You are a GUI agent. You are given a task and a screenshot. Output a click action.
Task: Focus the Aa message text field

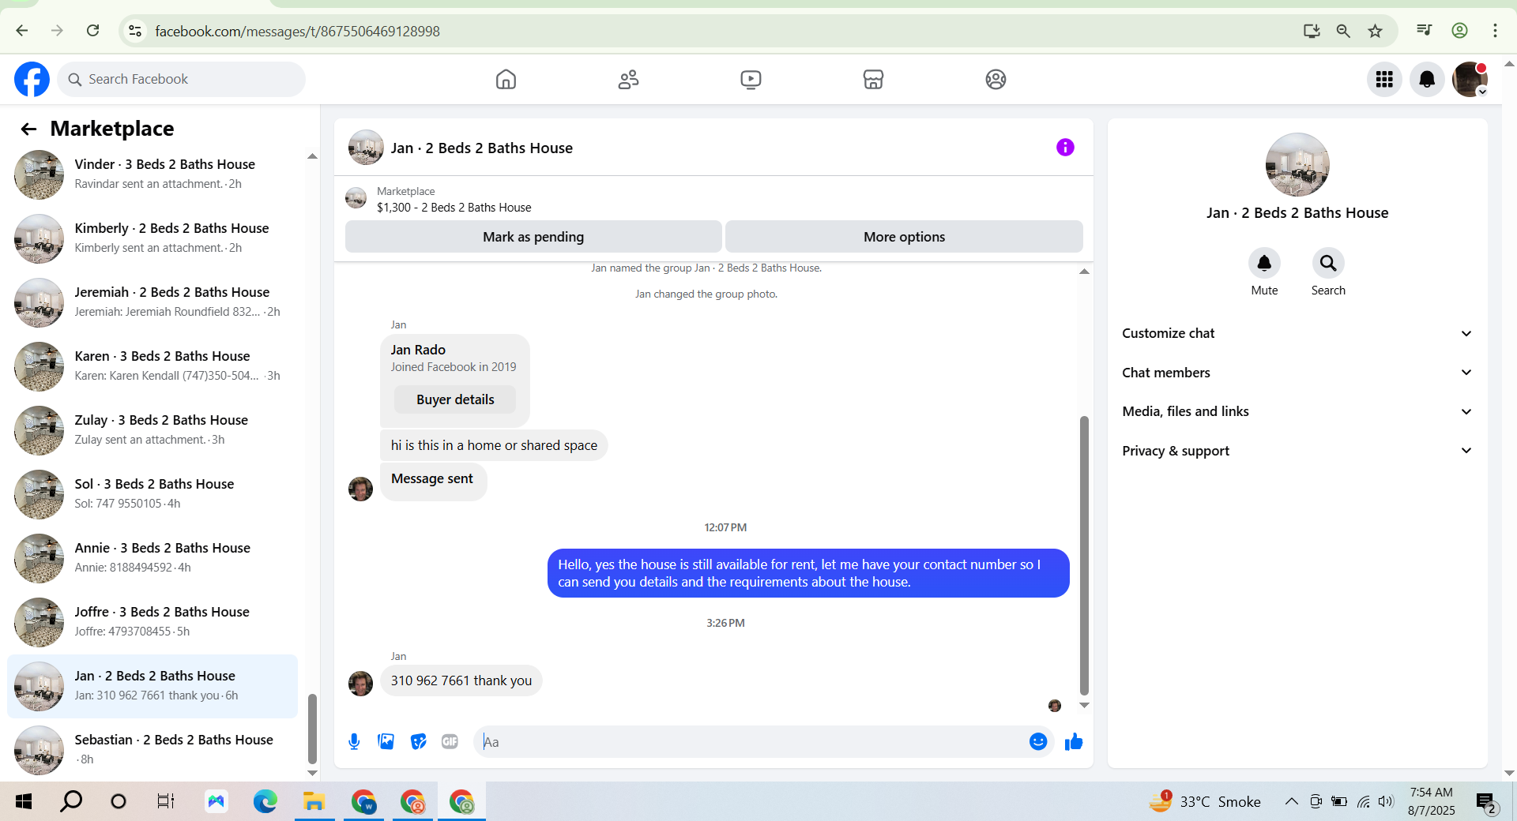pos(751,742)
